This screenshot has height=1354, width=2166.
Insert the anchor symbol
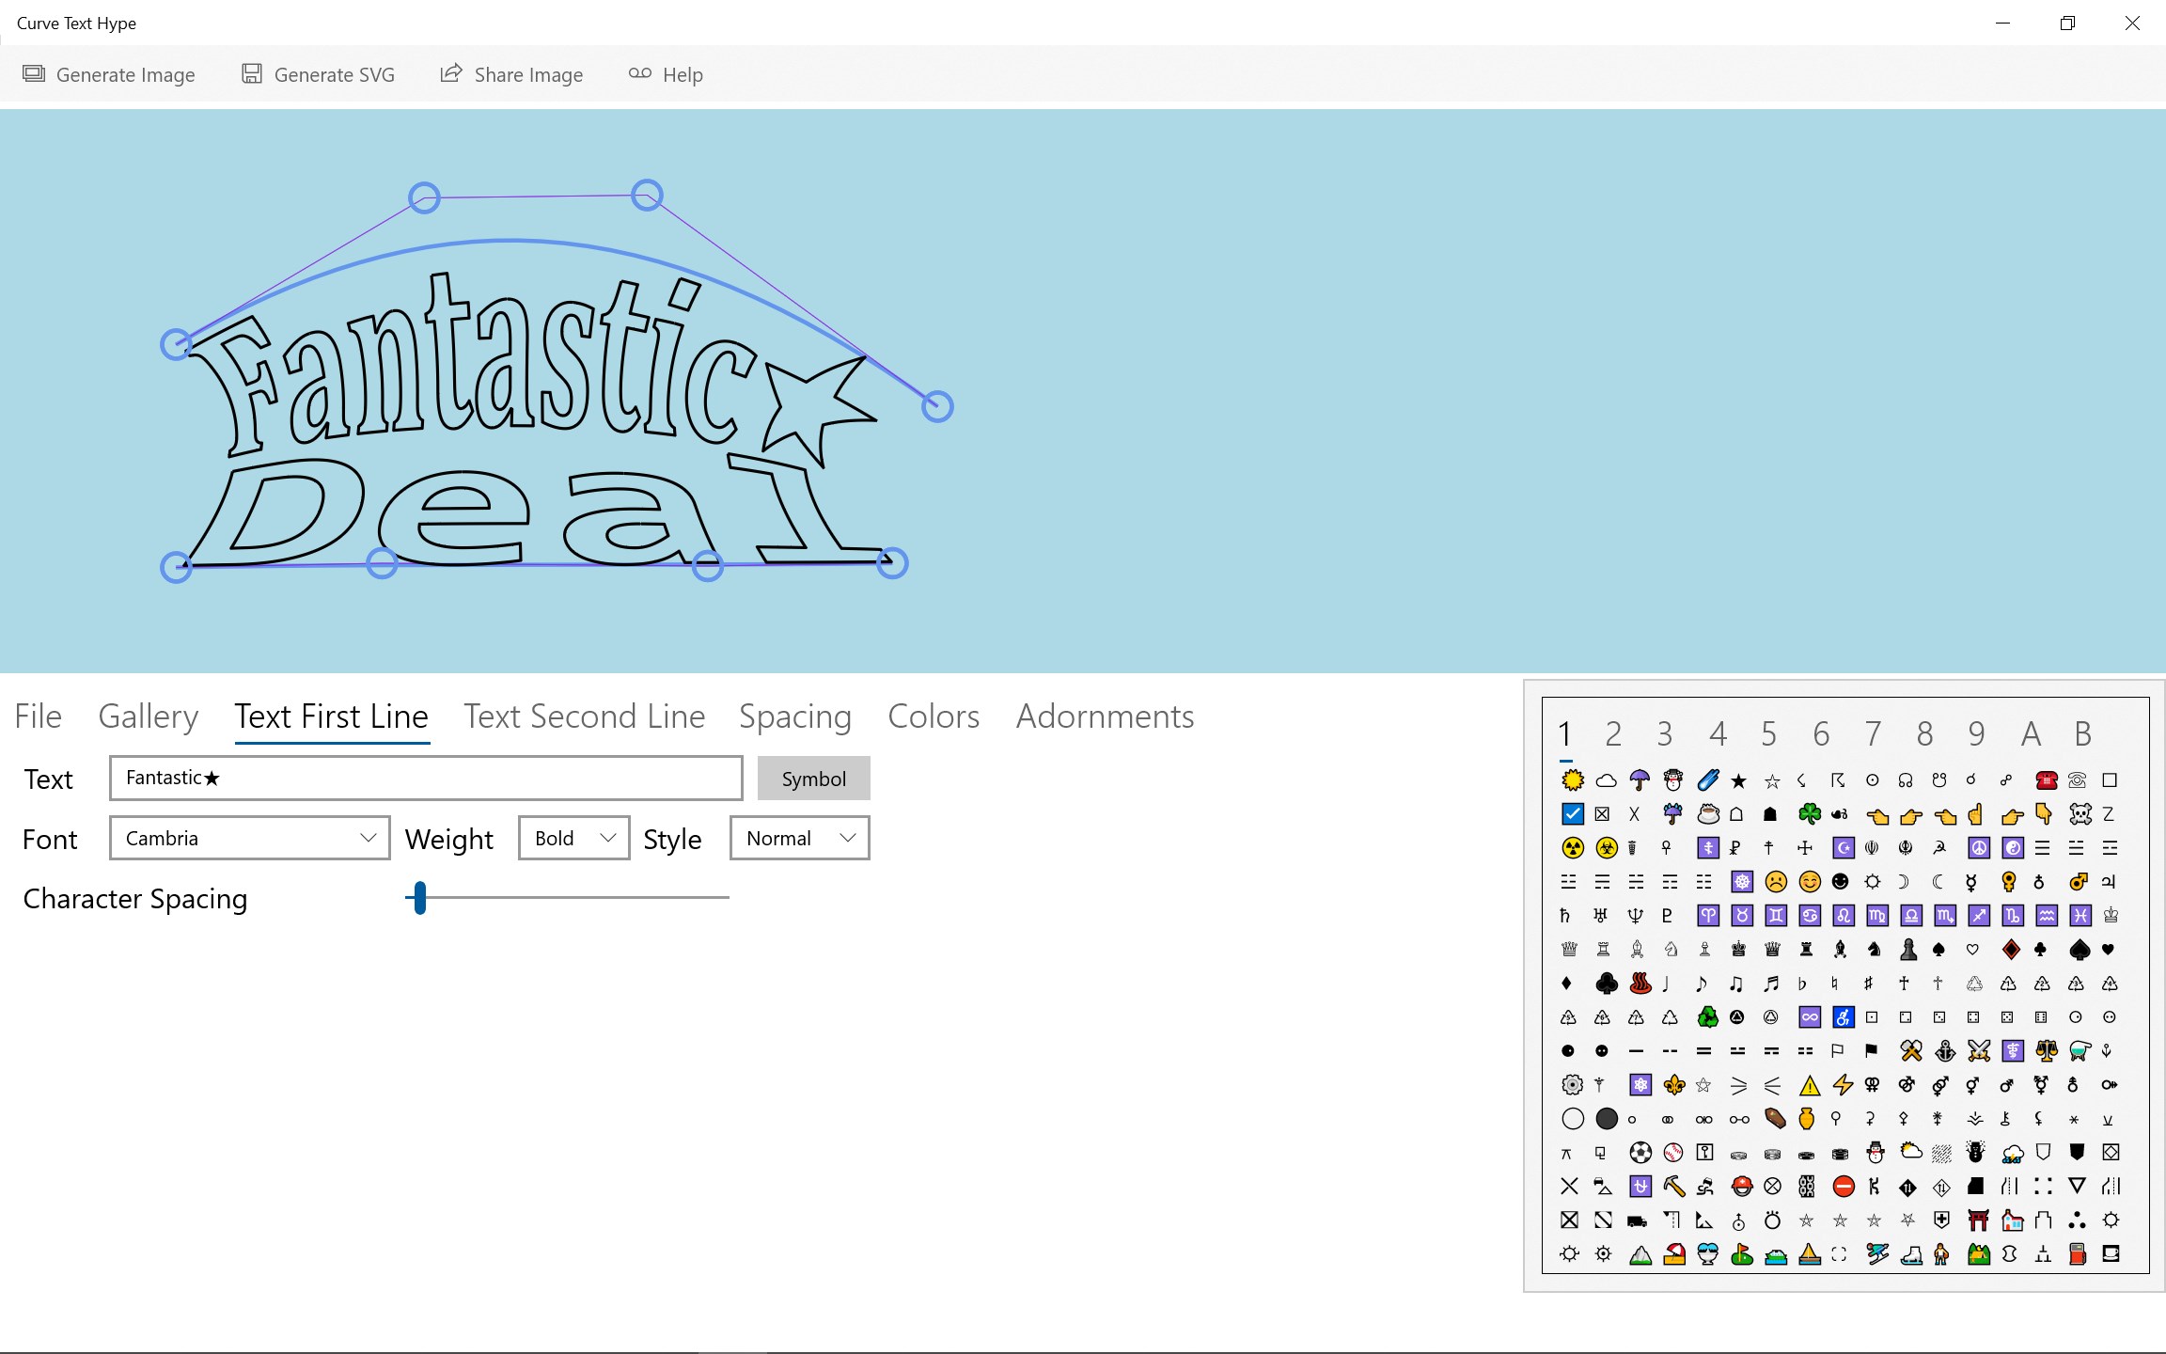(1945, 1051)
